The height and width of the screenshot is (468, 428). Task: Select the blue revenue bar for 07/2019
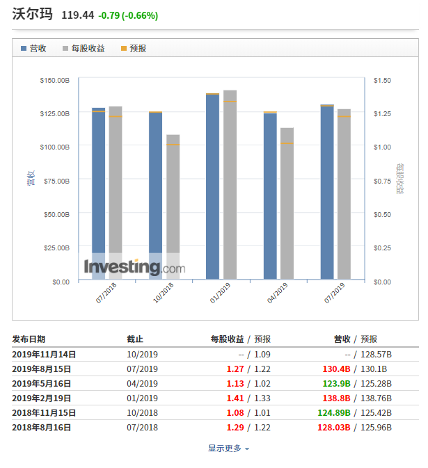tap(327, 192)
